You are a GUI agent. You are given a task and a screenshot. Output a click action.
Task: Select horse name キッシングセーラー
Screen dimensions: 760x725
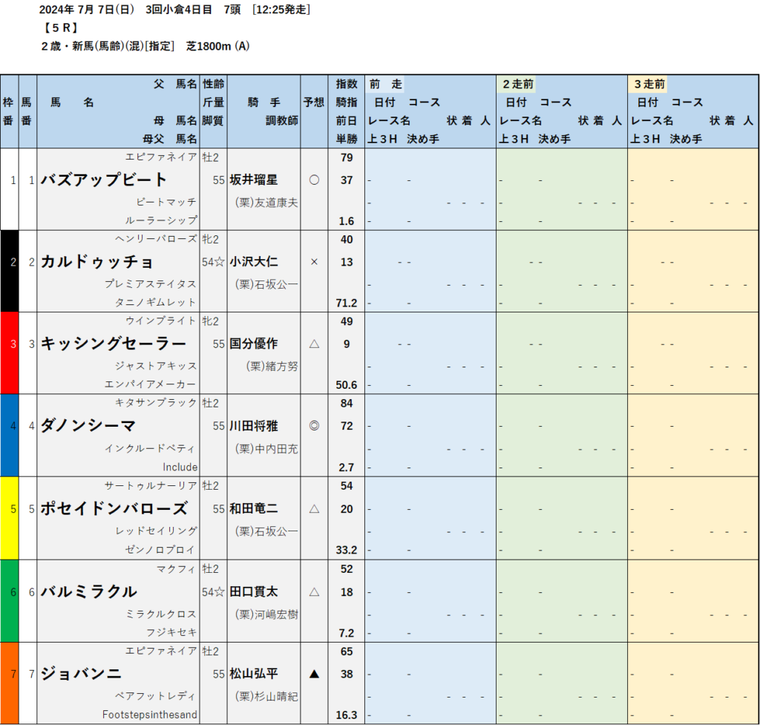tap(114, 344)
